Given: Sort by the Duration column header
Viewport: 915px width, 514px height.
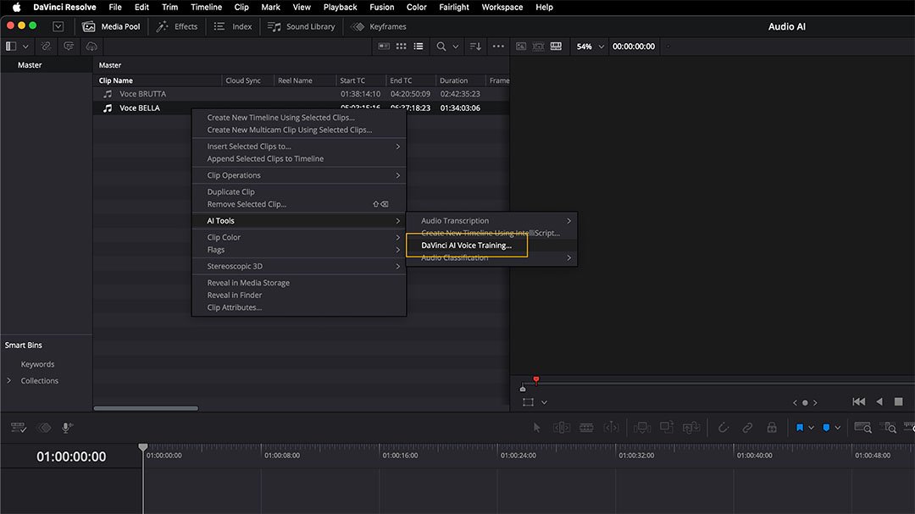Looking at the screenshot, I should [453, 80].
